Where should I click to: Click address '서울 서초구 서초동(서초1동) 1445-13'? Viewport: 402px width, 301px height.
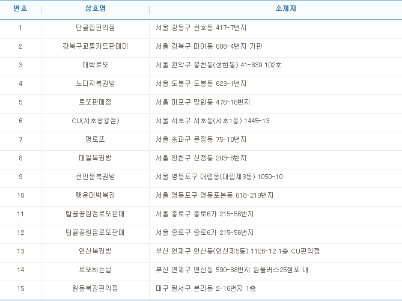click(x=213, y=121)
